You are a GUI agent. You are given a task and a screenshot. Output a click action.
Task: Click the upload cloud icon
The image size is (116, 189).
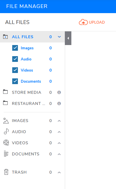pyautogui.click(x=83, y=22)
